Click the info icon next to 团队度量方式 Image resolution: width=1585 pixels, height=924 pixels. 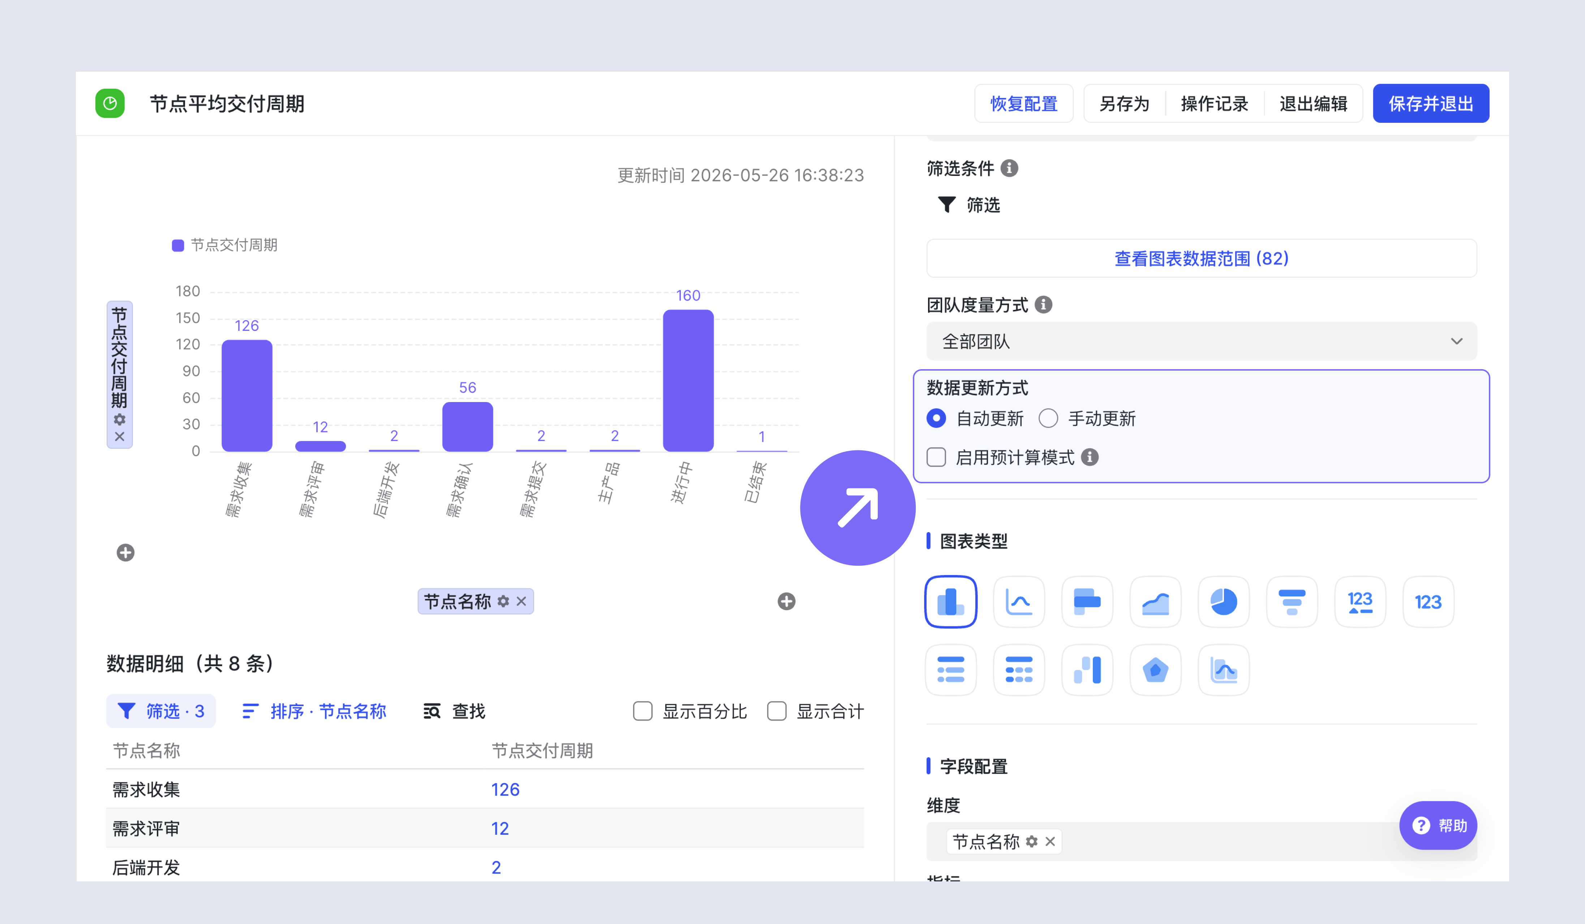(1043, 305)
